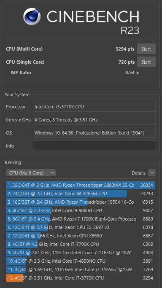Viewport: 162px width, 288px height.
Task: Click the Cores x GHz value field
Action: click(x=94, y=119)
